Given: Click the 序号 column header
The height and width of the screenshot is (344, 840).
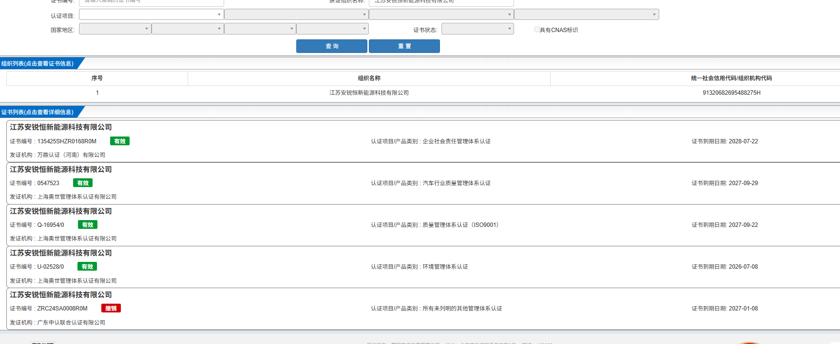Looking at the screenshot, I should 97,78.
